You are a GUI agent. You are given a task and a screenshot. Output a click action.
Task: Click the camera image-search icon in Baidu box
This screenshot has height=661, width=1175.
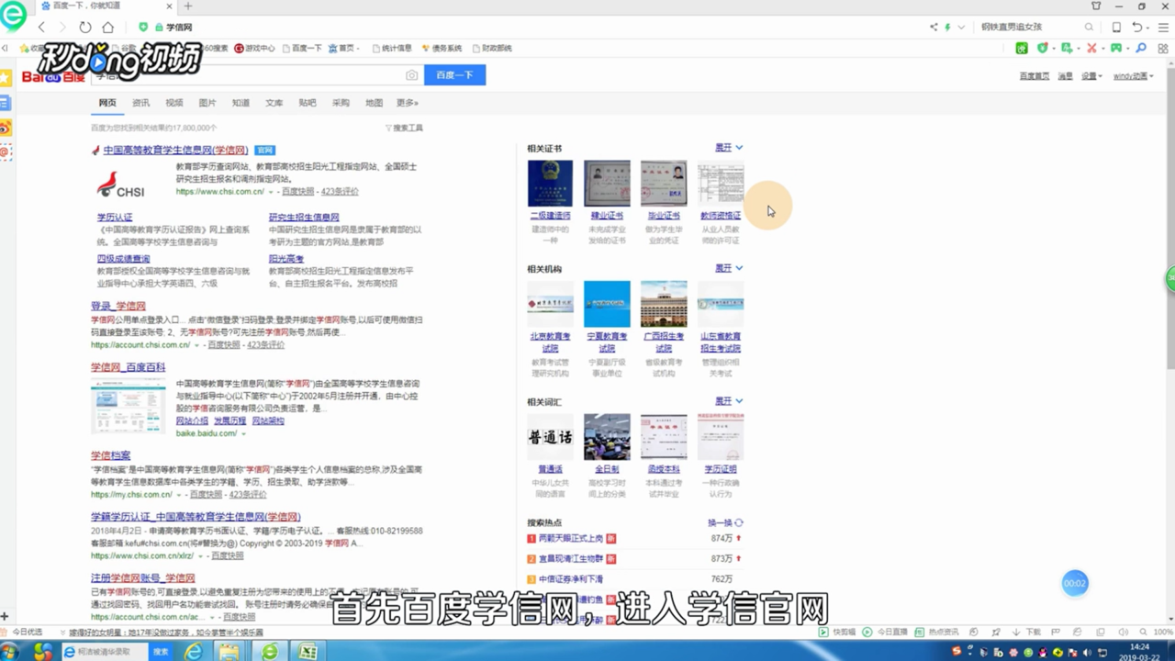coord(411,75)
